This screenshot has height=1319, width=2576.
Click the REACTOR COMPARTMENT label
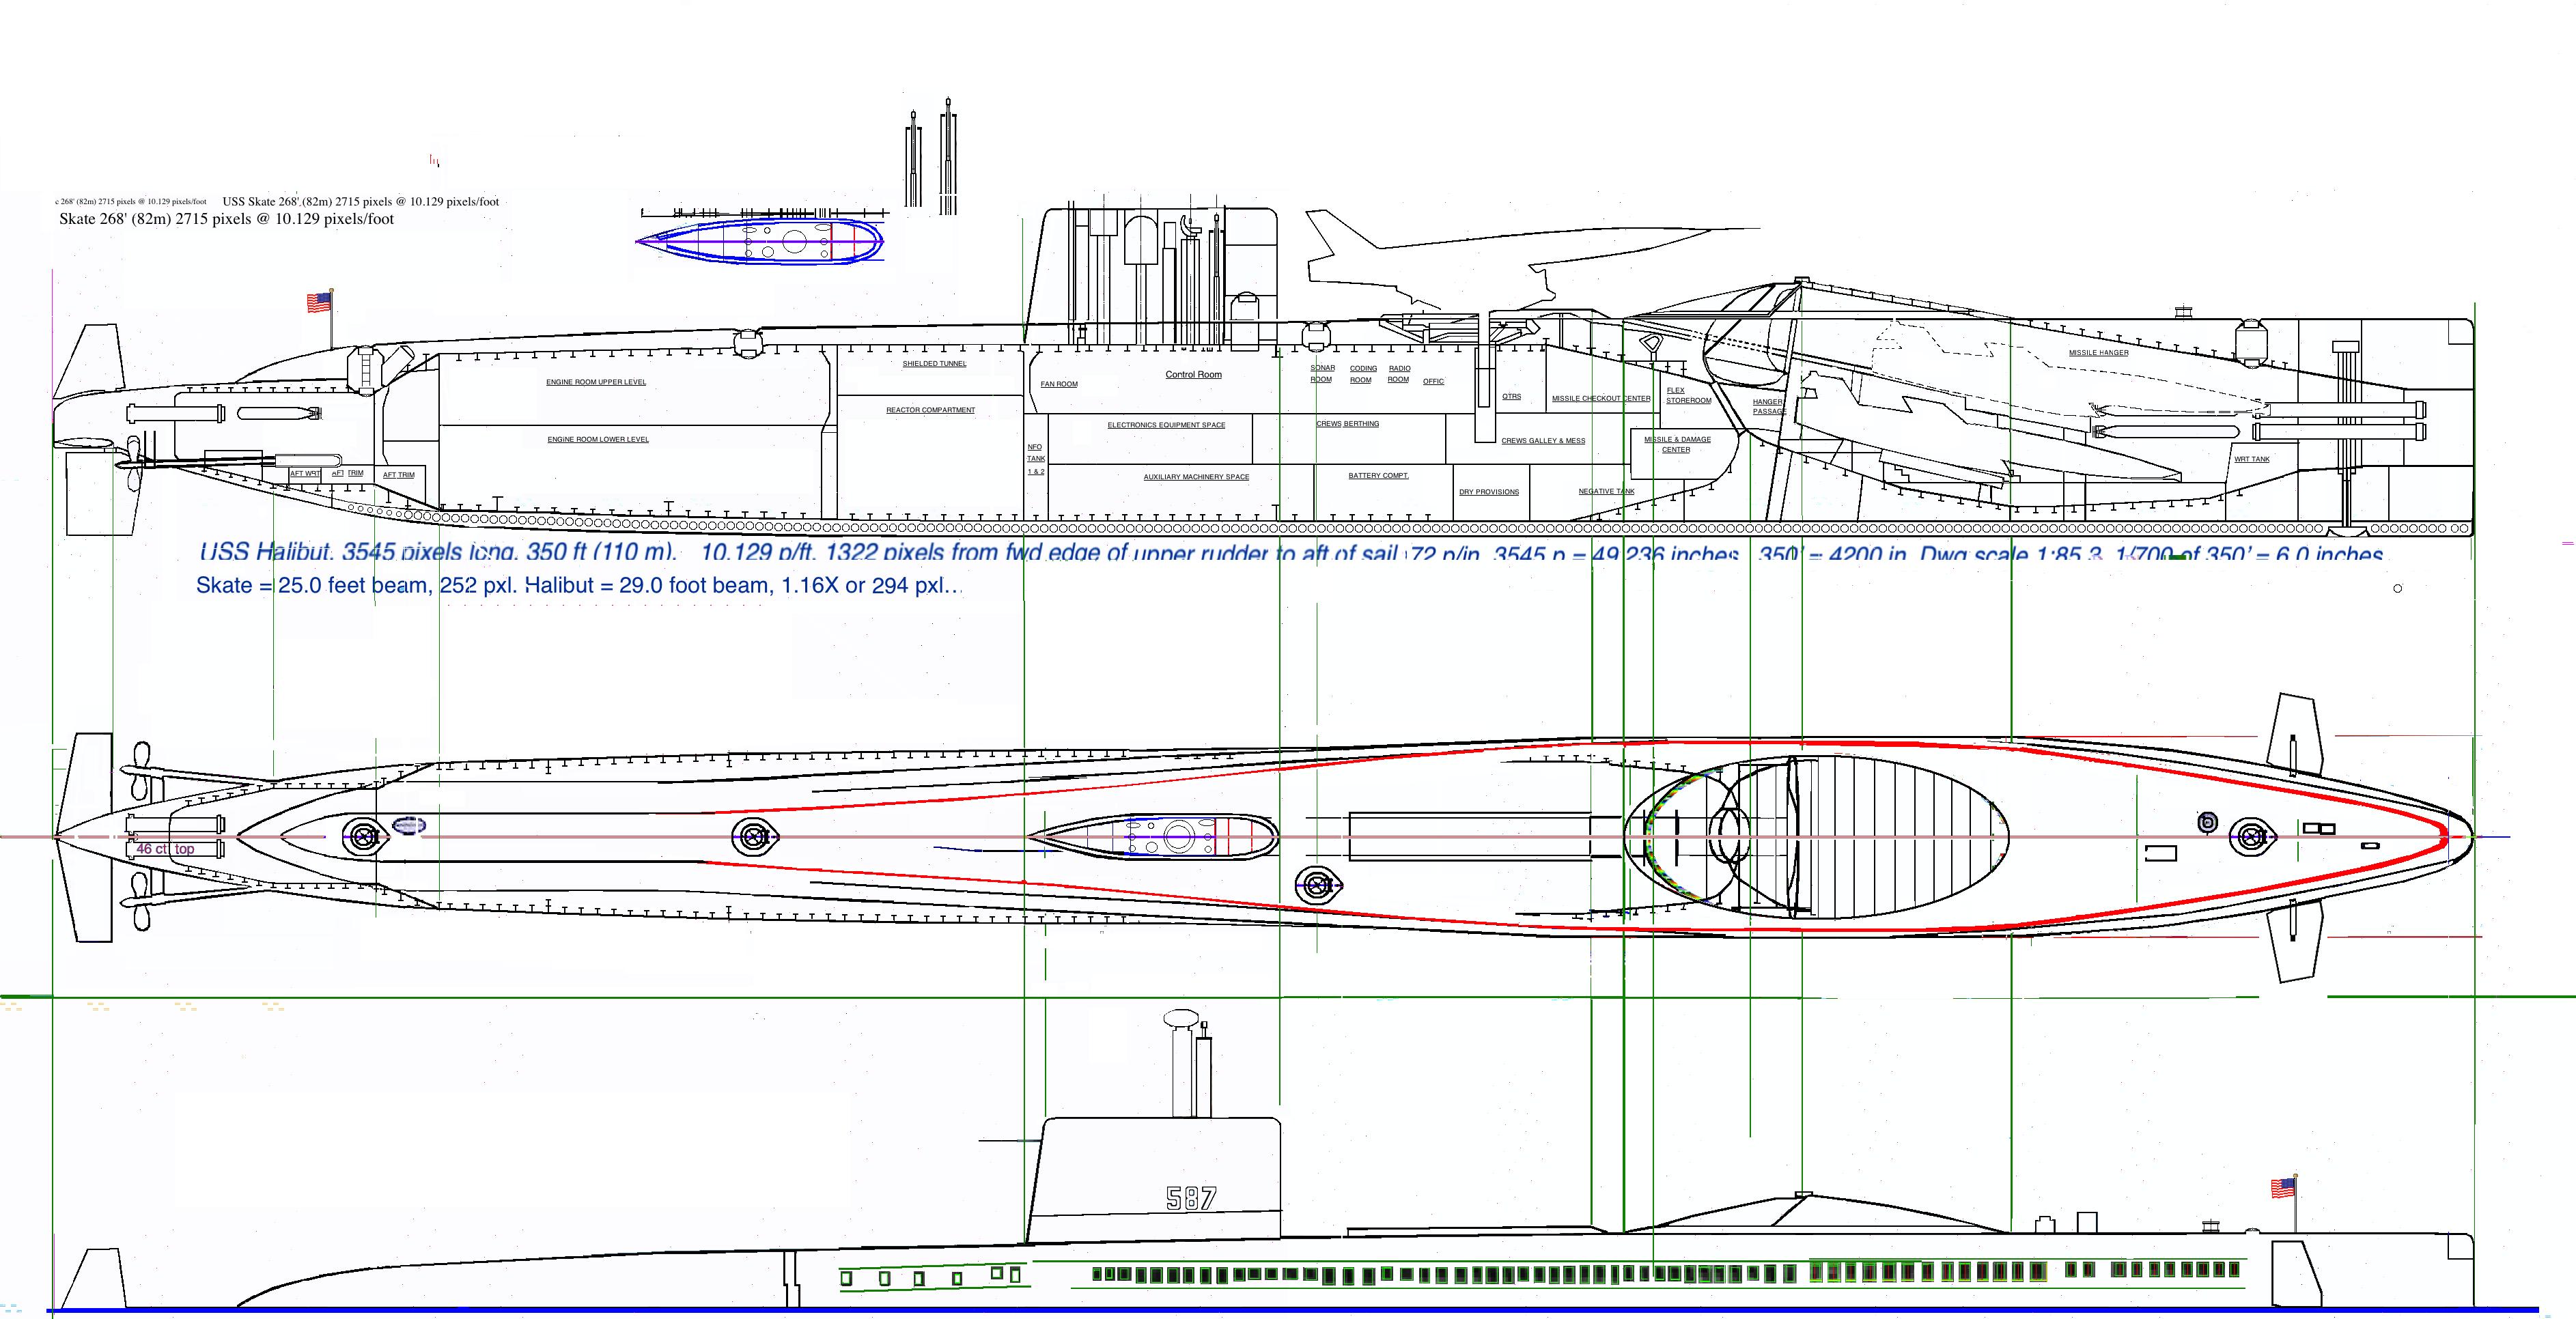click(x=930, y=410)
